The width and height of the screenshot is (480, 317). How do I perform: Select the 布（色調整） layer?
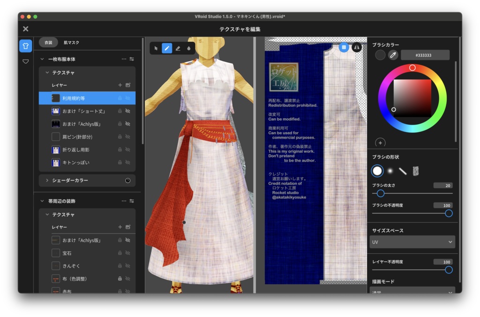tap(87, 279)
